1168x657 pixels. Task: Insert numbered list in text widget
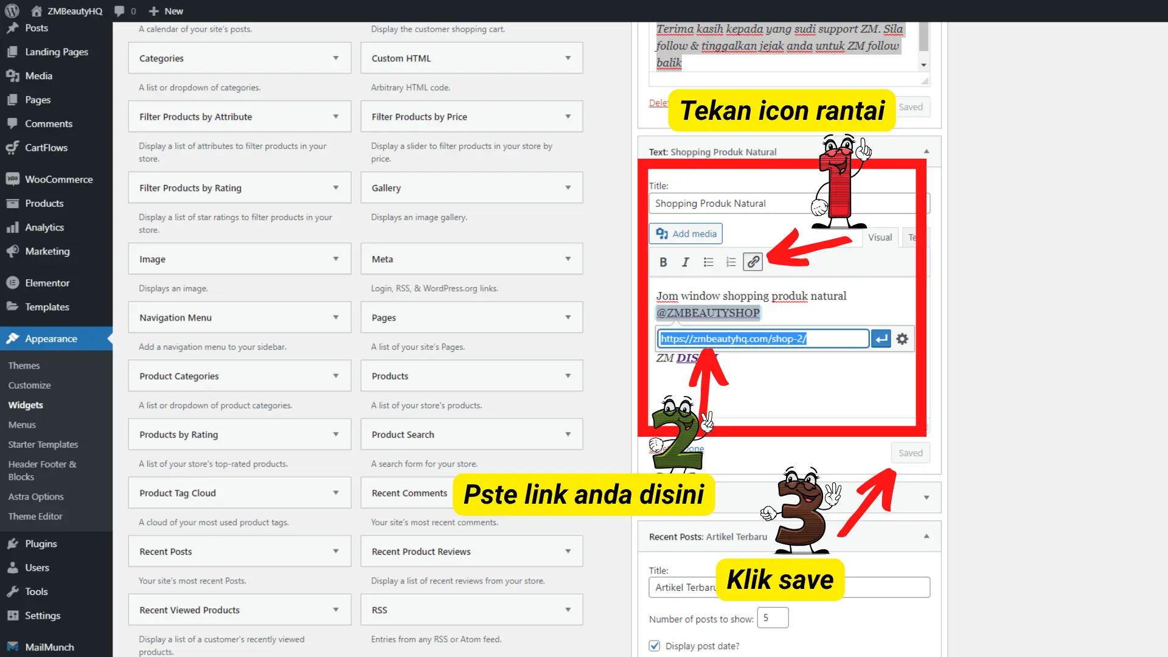[x=731, y=262]
